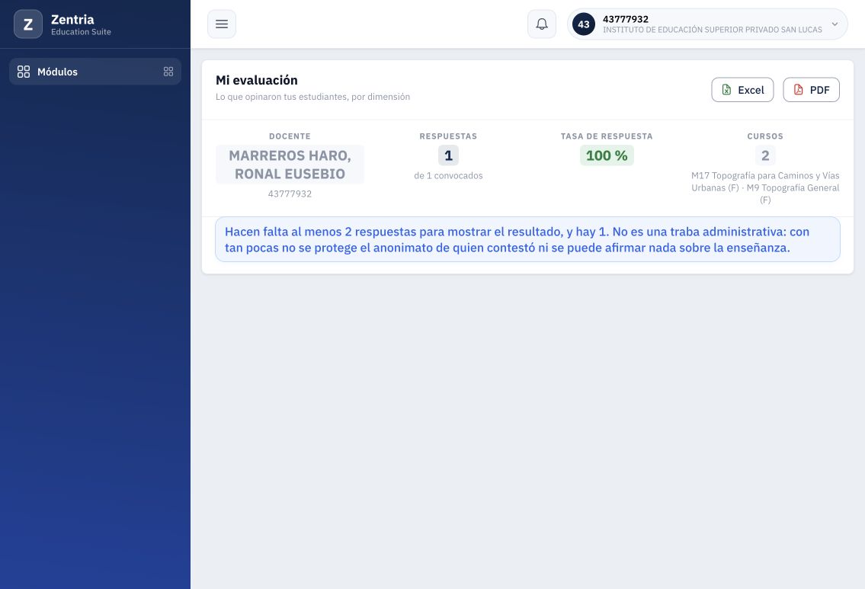Screen dimensions: 865x589
Task: Open the 43777932 account menu
Action: click(x=707, y=24)
